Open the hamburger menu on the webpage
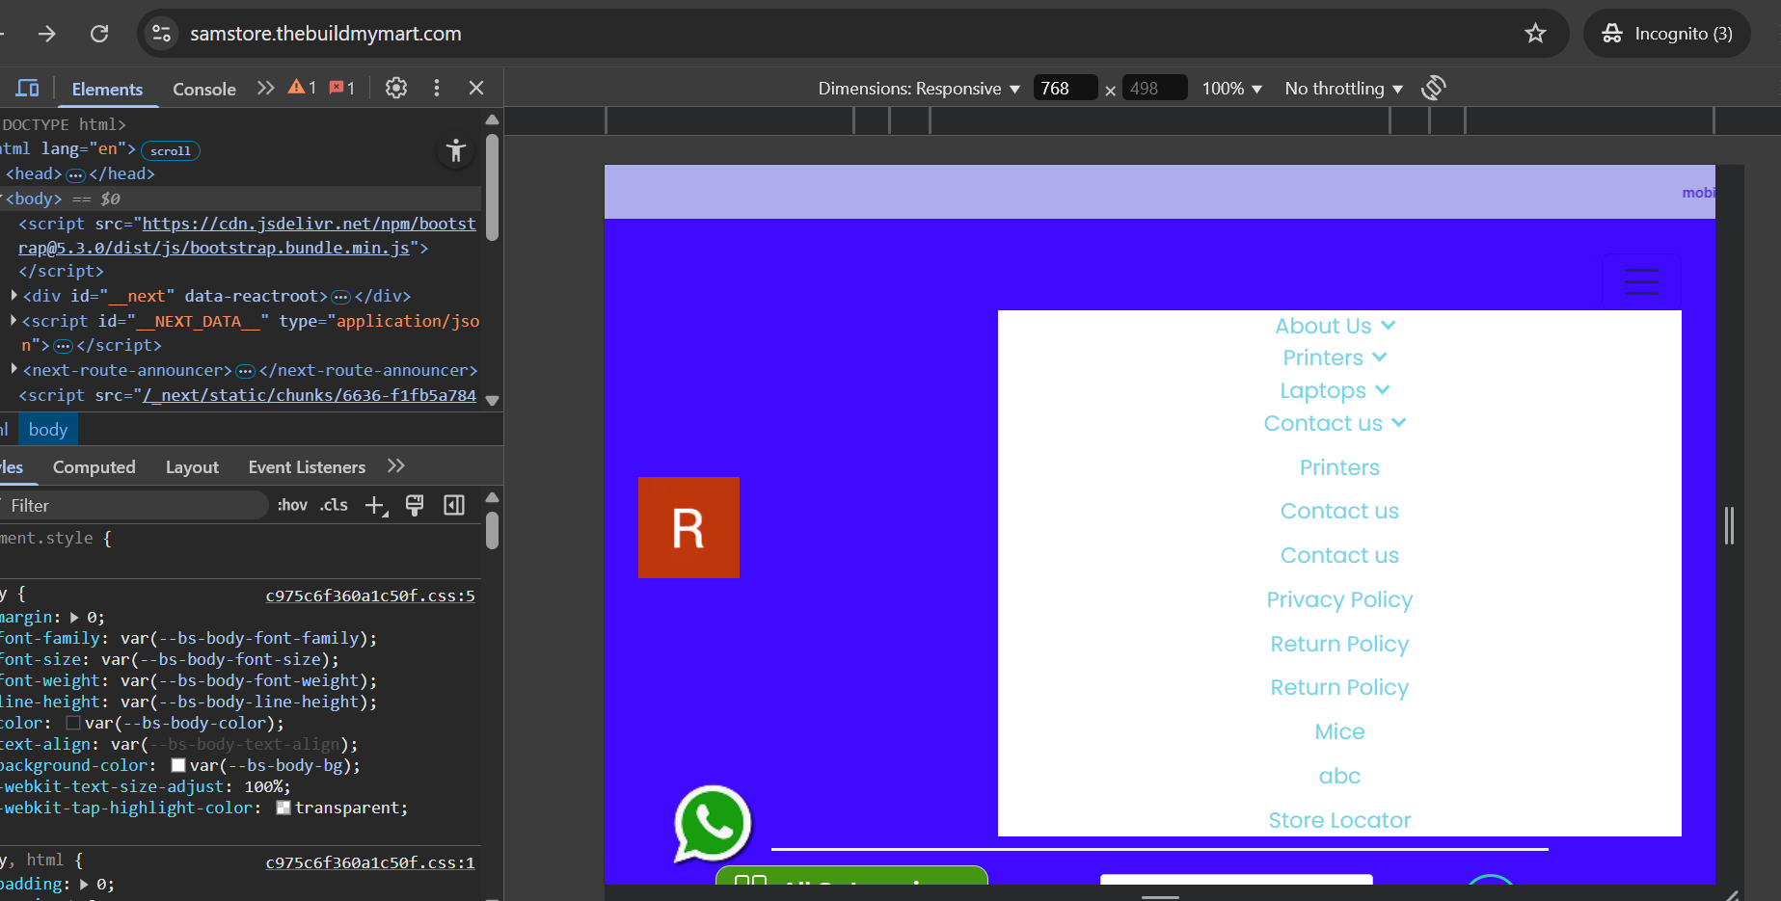This screenshot has width=1781, height=901. 1641,281
